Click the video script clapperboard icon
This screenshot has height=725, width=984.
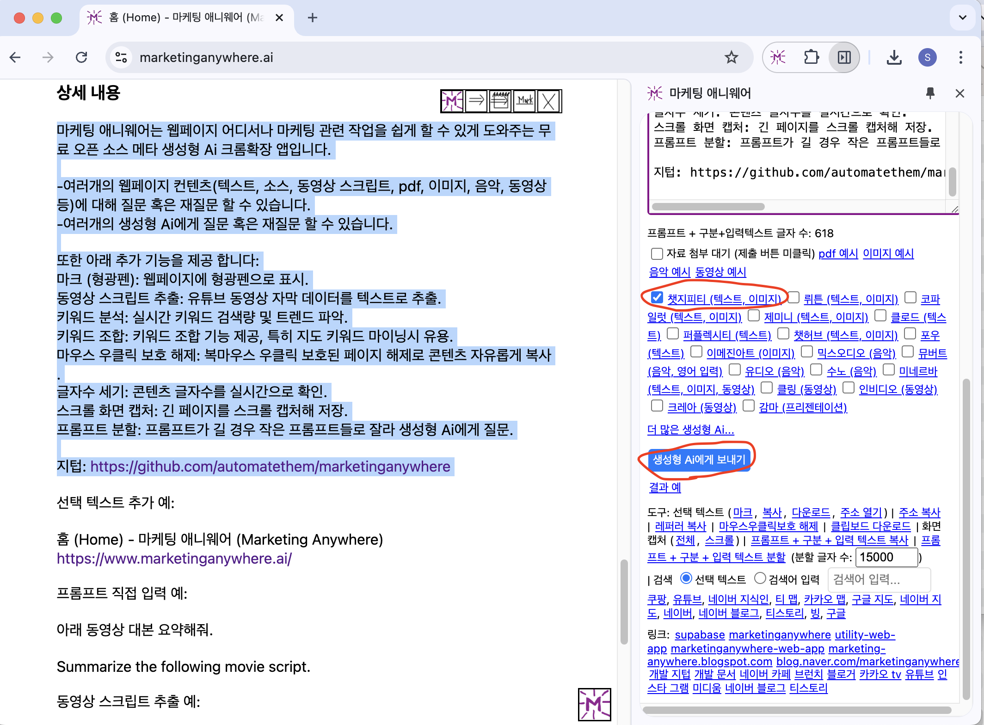pyautogui.click(x=500, y=101)
